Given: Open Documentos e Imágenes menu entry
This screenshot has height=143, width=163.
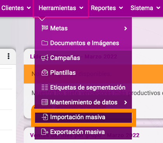Looking at the screenshot, I should (83, 43).
